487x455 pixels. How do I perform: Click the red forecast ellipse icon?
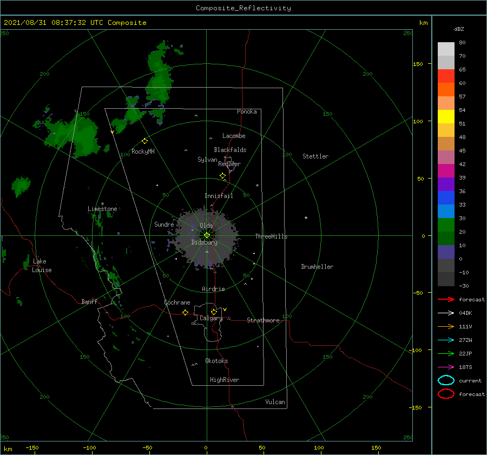[x=446, y=394]
